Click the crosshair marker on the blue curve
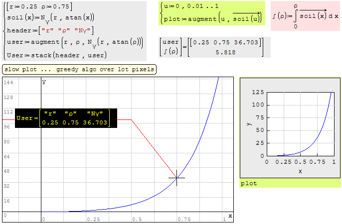Viewport: 342px width, 224px height. [176, 177]
